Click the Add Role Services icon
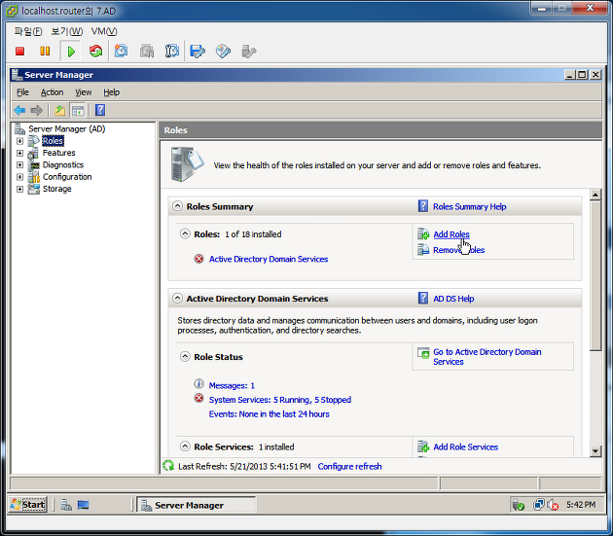Image resolution: width=613 pixels, height=536 pixels. coord(423,447)
